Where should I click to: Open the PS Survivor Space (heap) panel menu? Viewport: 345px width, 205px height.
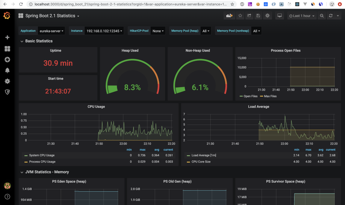tap(286, 181)
